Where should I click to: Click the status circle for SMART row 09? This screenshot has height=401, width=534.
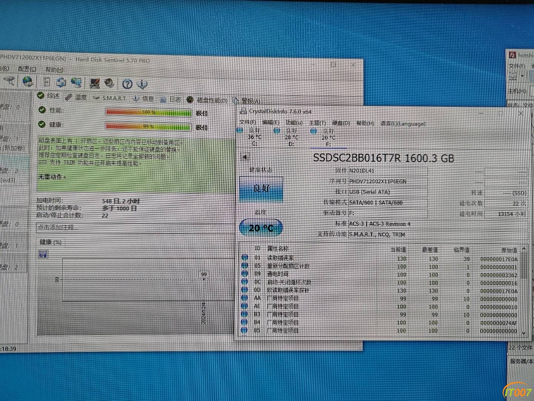(x=245, y=274)
